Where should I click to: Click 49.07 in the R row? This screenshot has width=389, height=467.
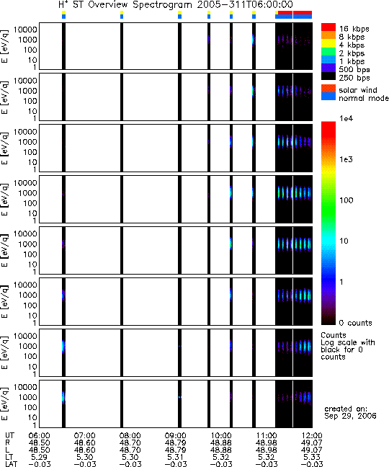coord(312,443)
